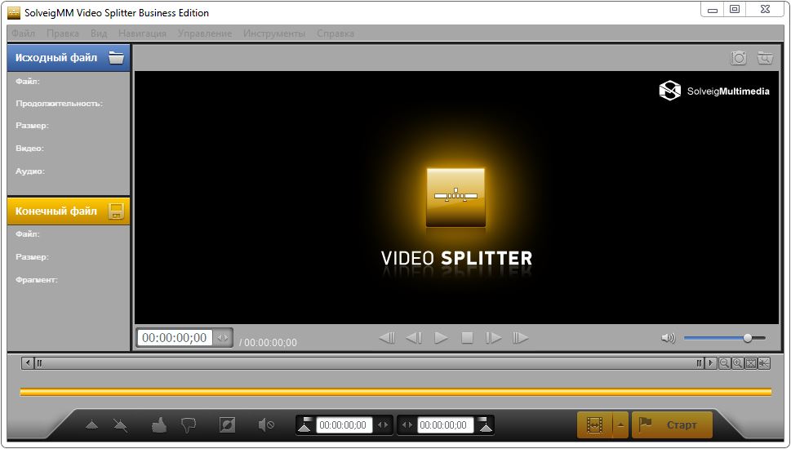Toggle player sound with the speaker icon

(x=669, y=338)
